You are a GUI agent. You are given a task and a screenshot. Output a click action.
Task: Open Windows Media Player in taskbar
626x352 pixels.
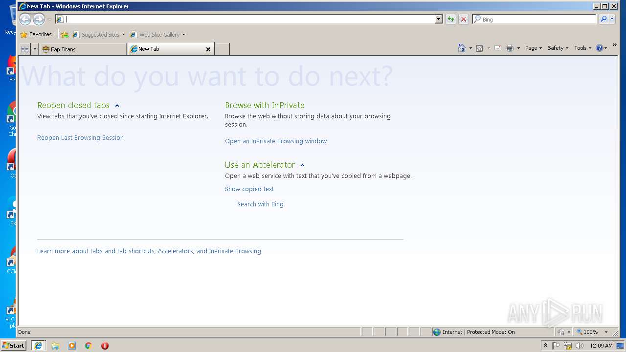[x=72, y=346]
